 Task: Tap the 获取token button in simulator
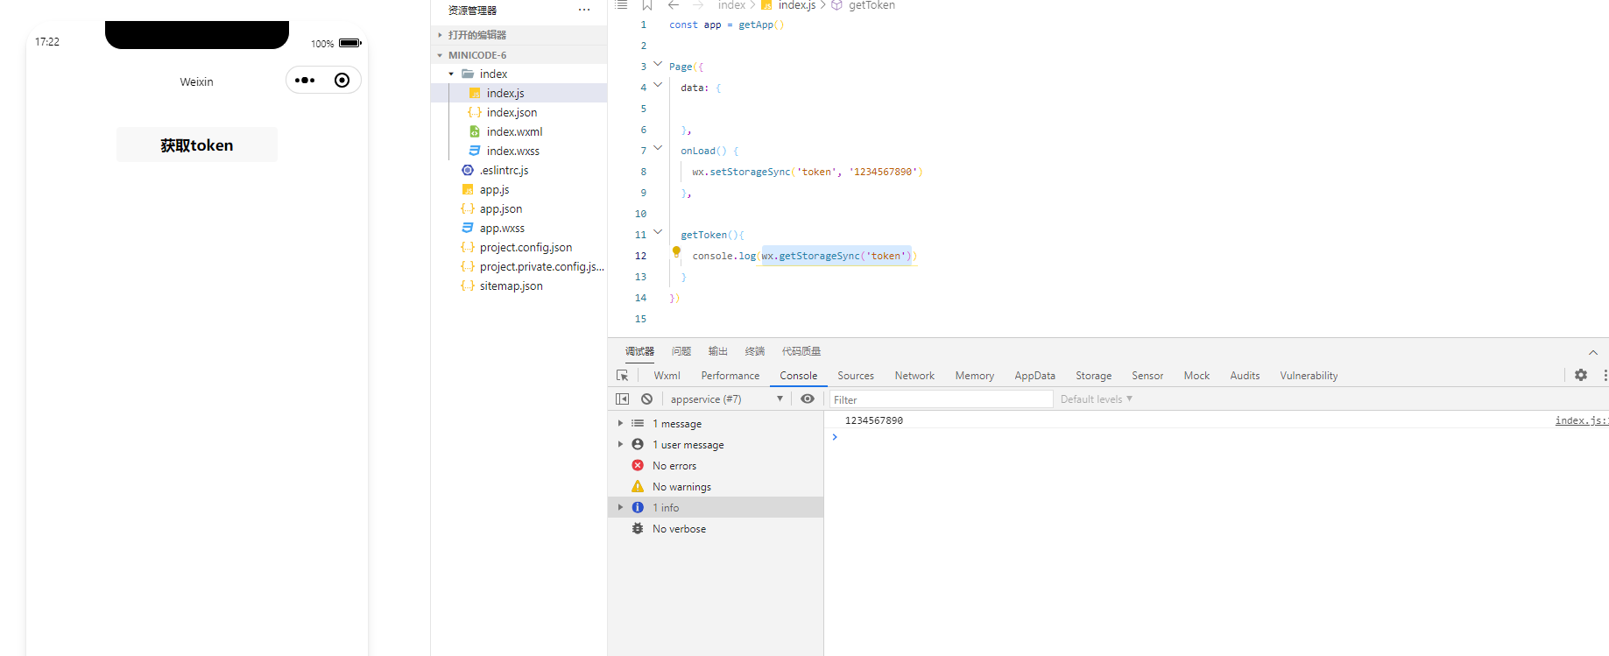pos(197,145)
